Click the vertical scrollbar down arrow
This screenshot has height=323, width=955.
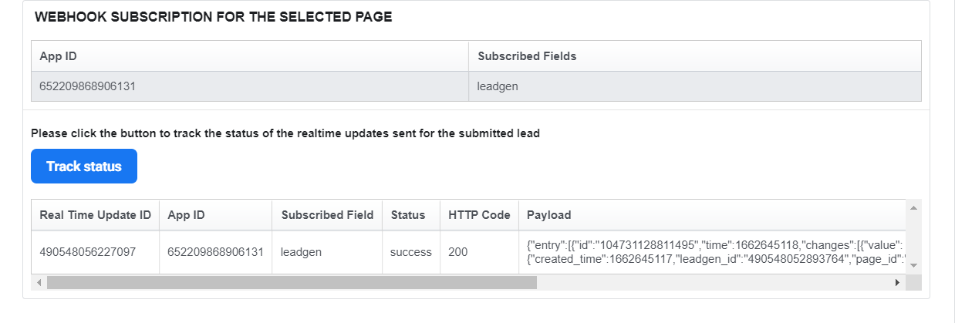point(913,265)
